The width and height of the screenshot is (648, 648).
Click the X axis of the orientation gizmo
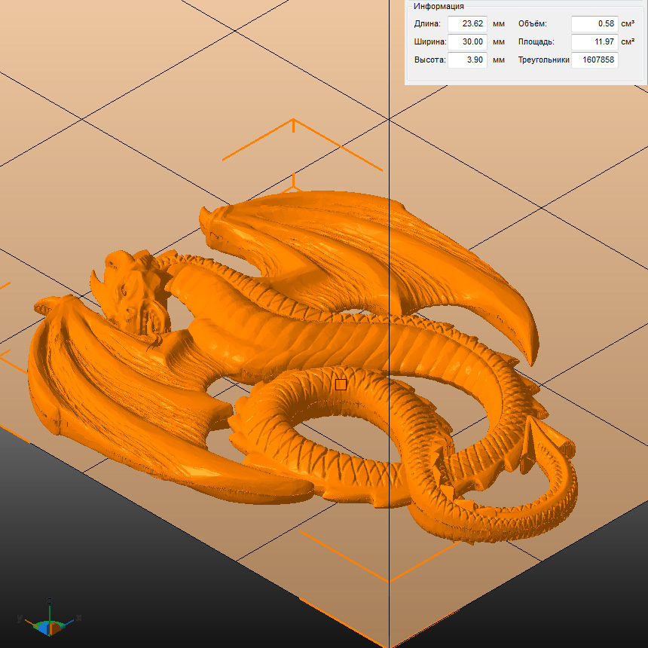tap(72, 619)
